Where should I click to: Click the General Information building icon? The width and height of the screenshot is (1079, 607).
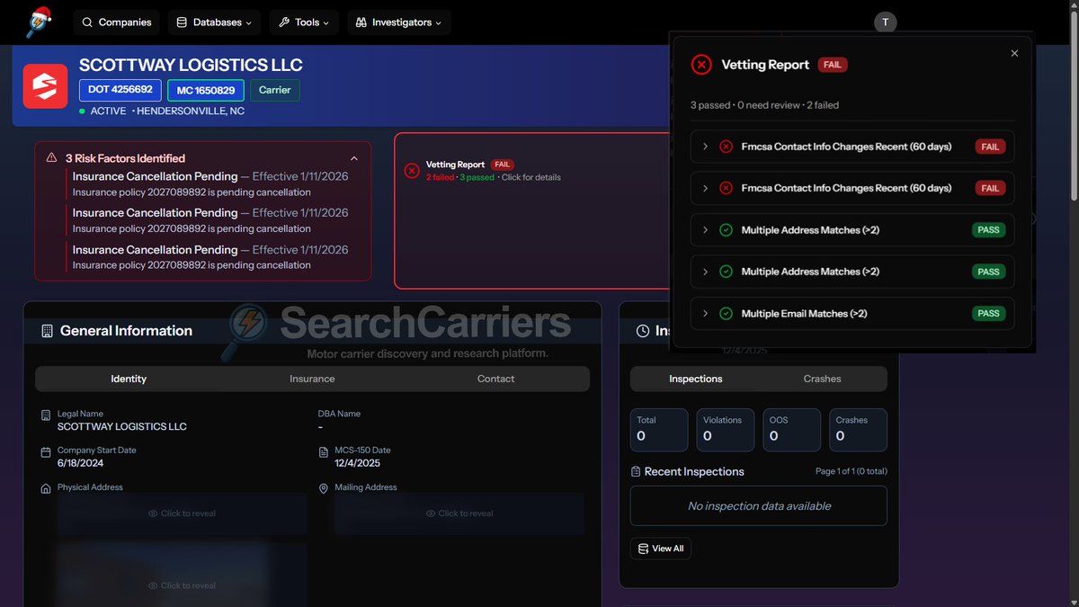48,331
